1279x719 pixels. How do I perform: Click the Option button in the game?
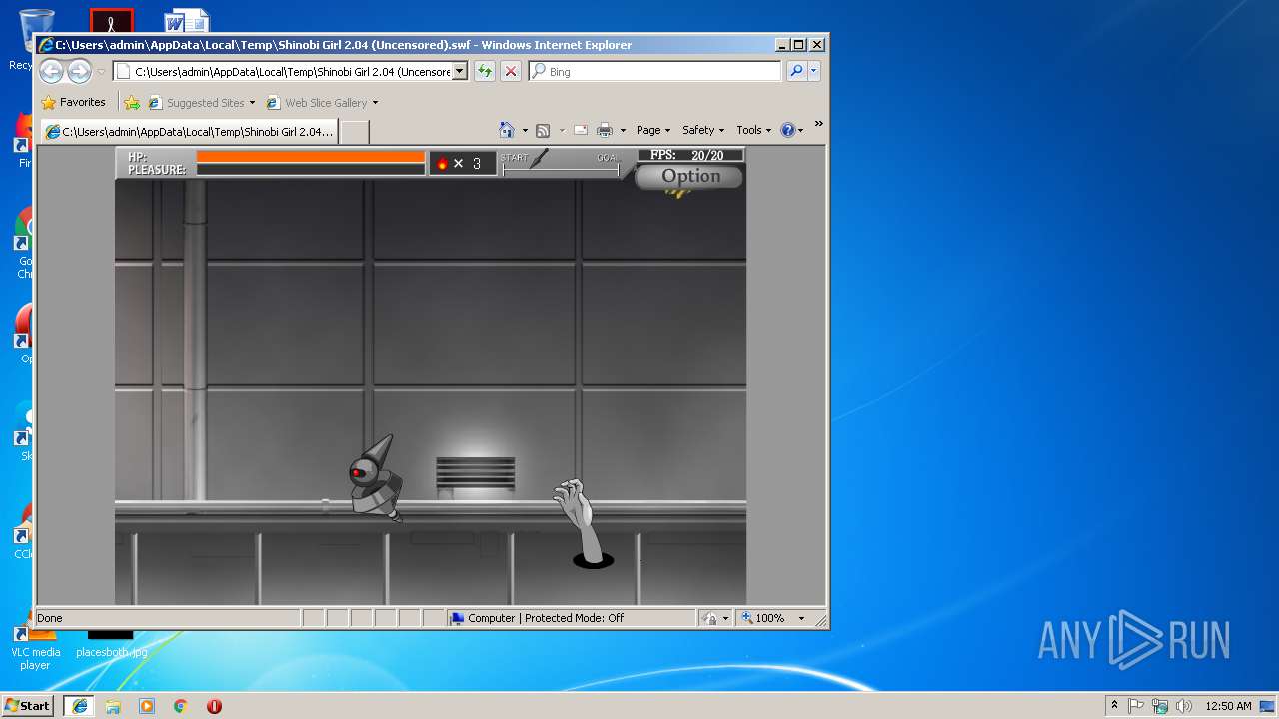(690, 176)
